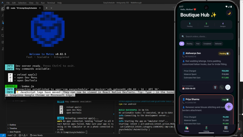Click the PS D:\temp\EasySchedule prompt
Viewport: 243px width, 137px height.
[71, 132]
